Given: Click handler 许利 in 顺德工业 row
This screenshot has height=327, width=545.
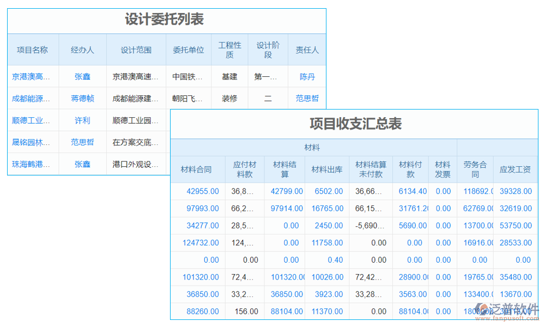Looking at the screenshot, I should point(82,120).
